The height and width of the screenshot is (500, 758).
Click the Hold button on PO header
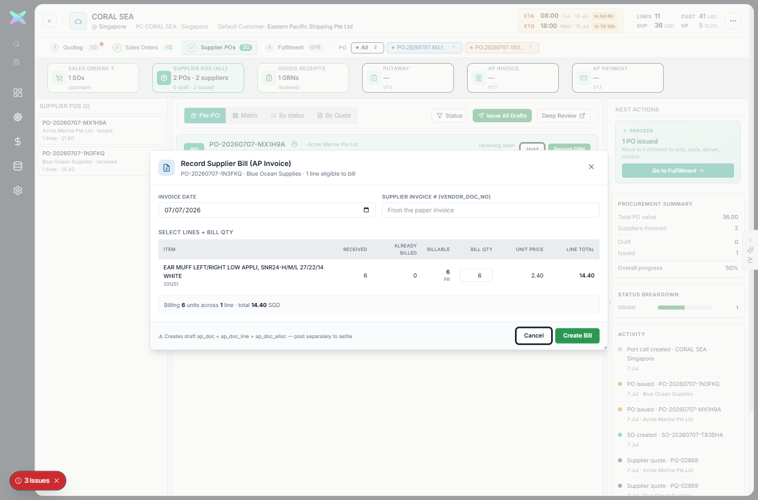(532, 147)
